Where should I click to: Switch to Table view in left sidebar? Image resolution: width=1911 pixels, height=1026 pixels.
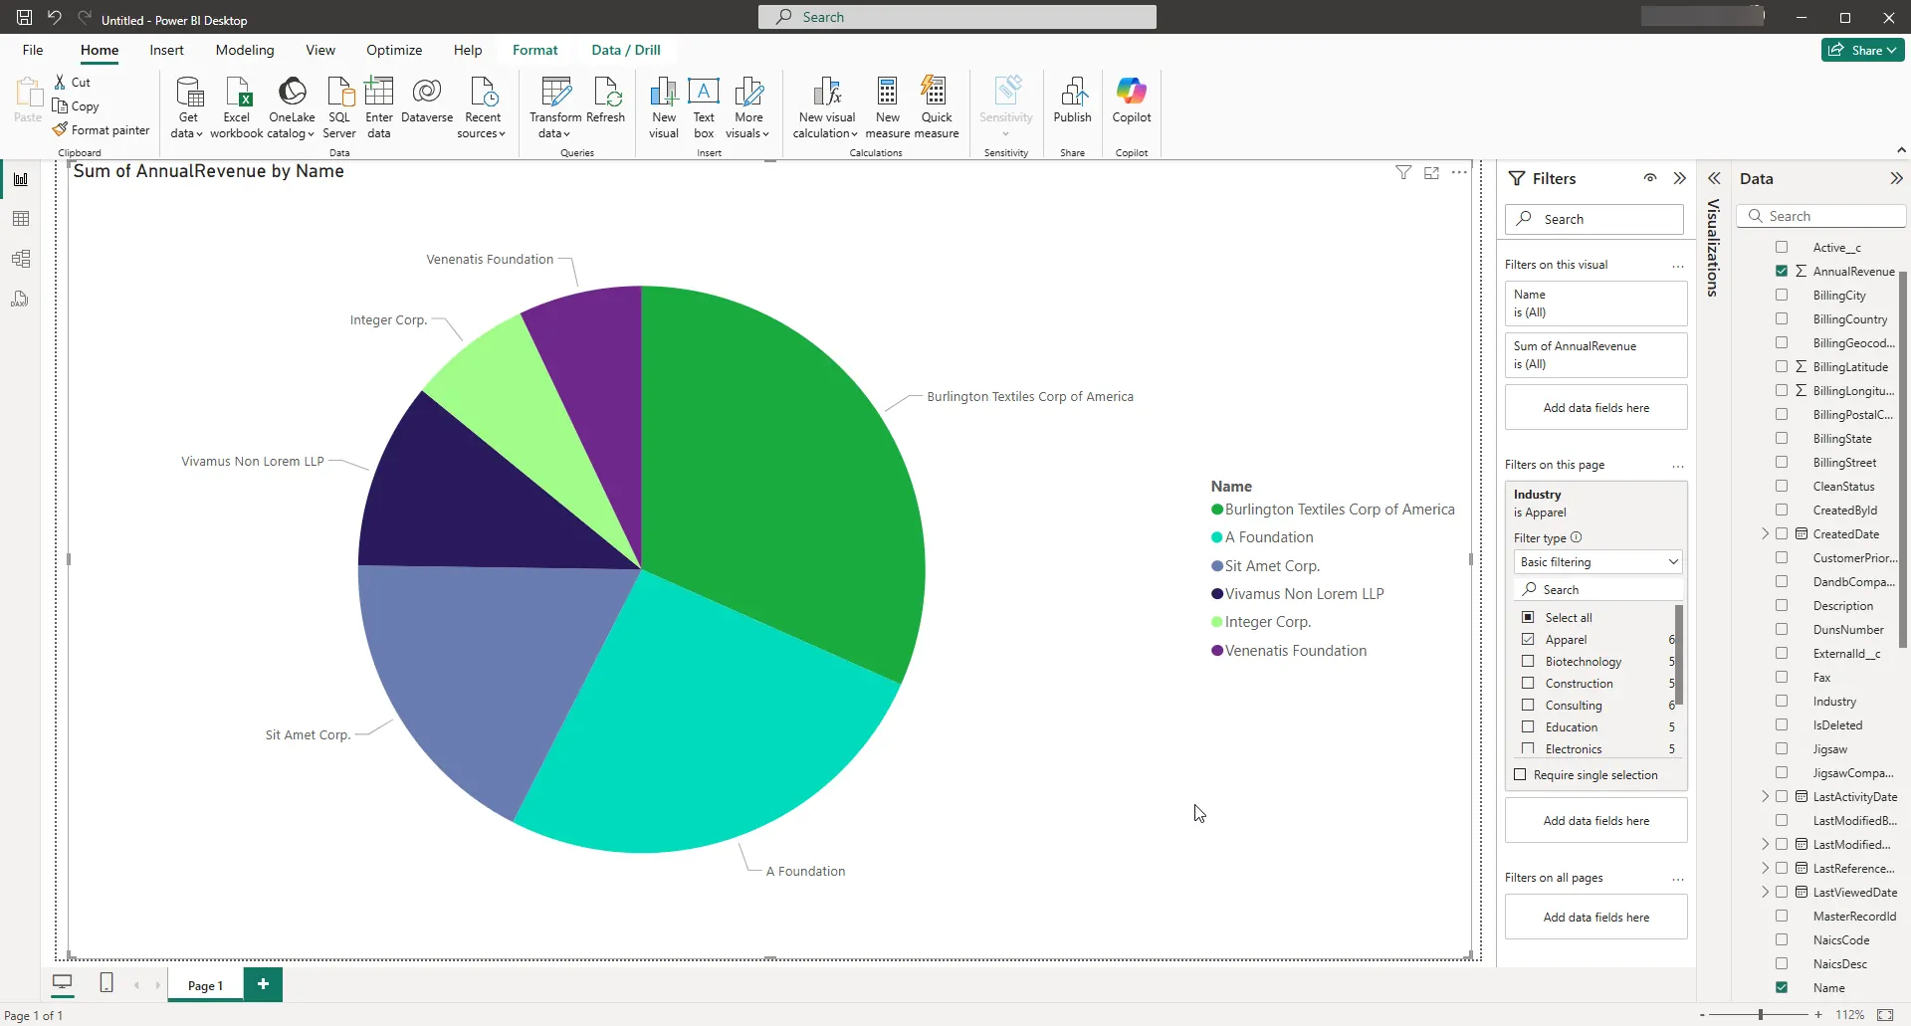[x=21, y=219]
